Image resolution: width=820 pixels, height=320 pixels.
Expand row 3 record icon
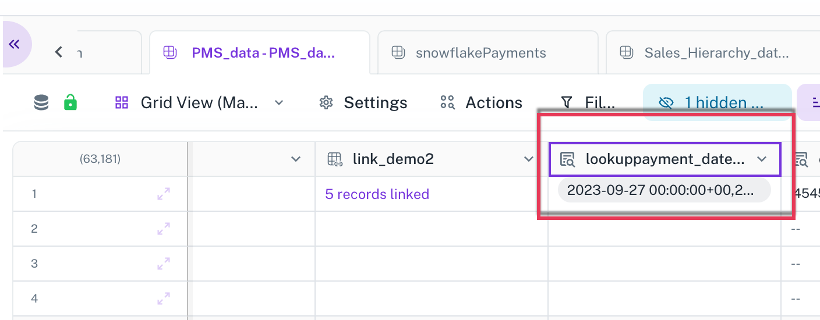(164, 264)
